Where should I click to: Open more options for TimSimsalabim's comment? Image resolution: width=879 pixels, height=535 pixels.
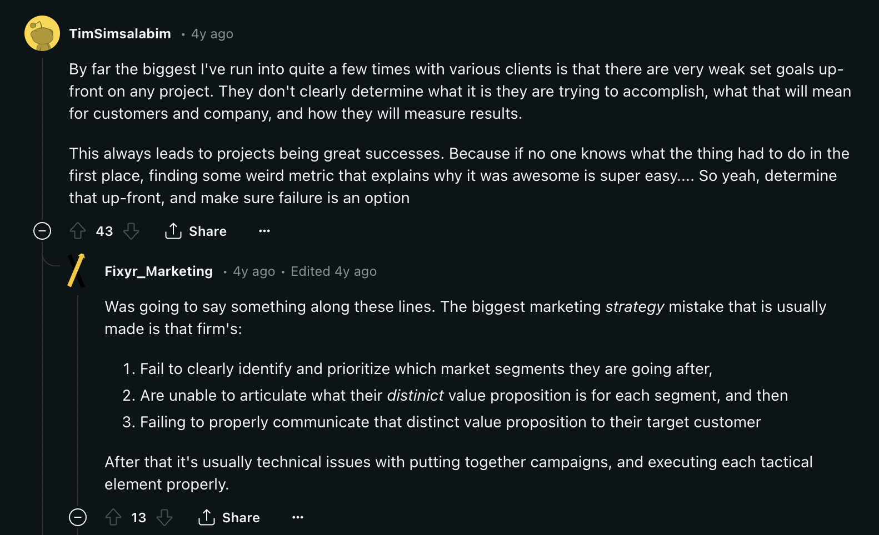tap(264, 231)
